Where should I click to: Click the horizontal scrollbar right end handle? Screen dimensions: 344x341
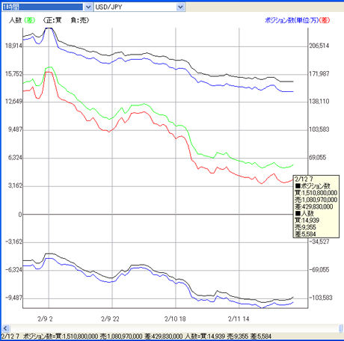pos(341,328)
